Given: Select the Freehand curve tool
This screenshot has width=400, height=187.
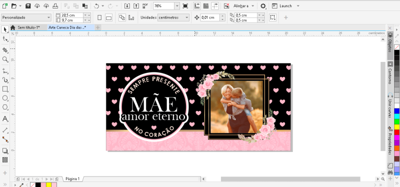Looking at the screenshot, I should [x=5, y=70].
